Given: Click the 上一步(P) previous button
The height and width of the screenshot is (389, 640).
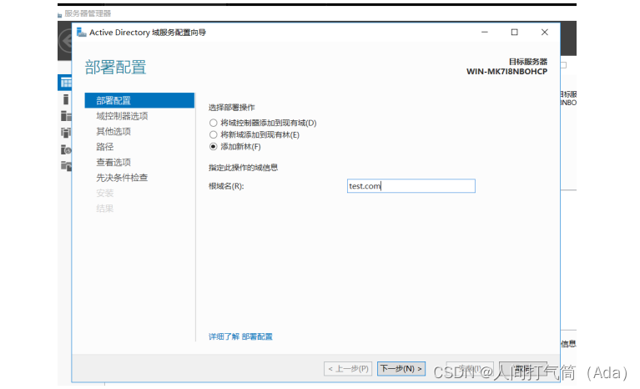Looking at the screenshot, I should click(x=348, y=369).
